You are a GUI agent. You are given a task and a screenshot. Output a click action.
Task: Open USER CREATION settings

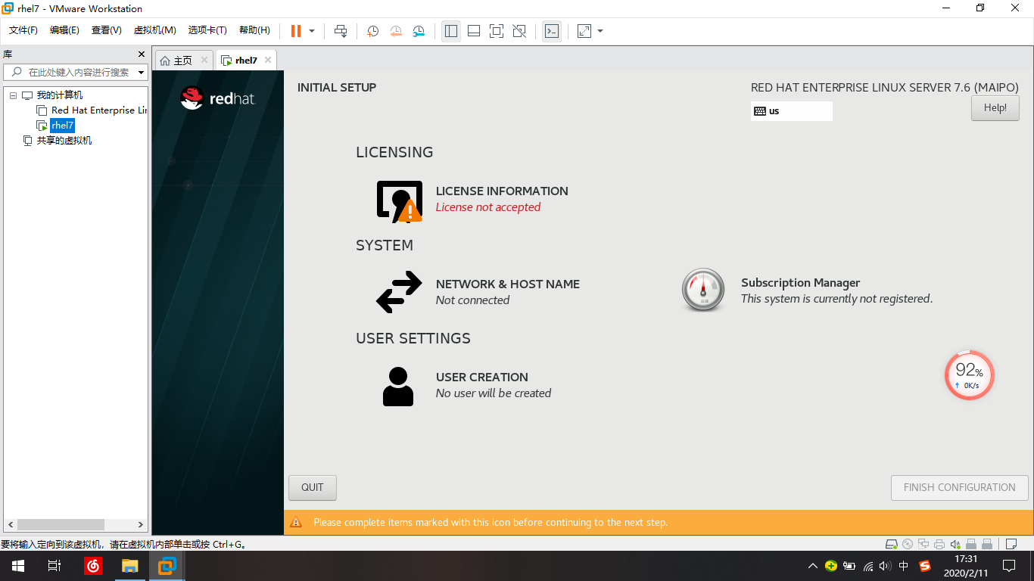tap(482, 377)
